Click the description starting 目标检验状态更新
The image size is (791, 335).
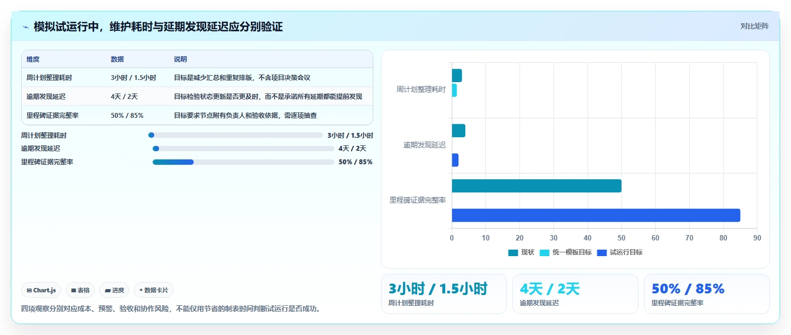[268, 97]
